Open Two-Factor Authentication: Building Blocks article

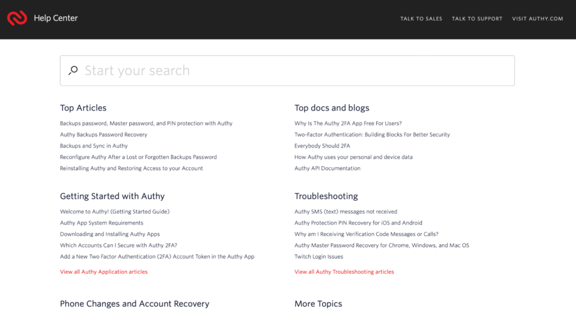(372, 135)
